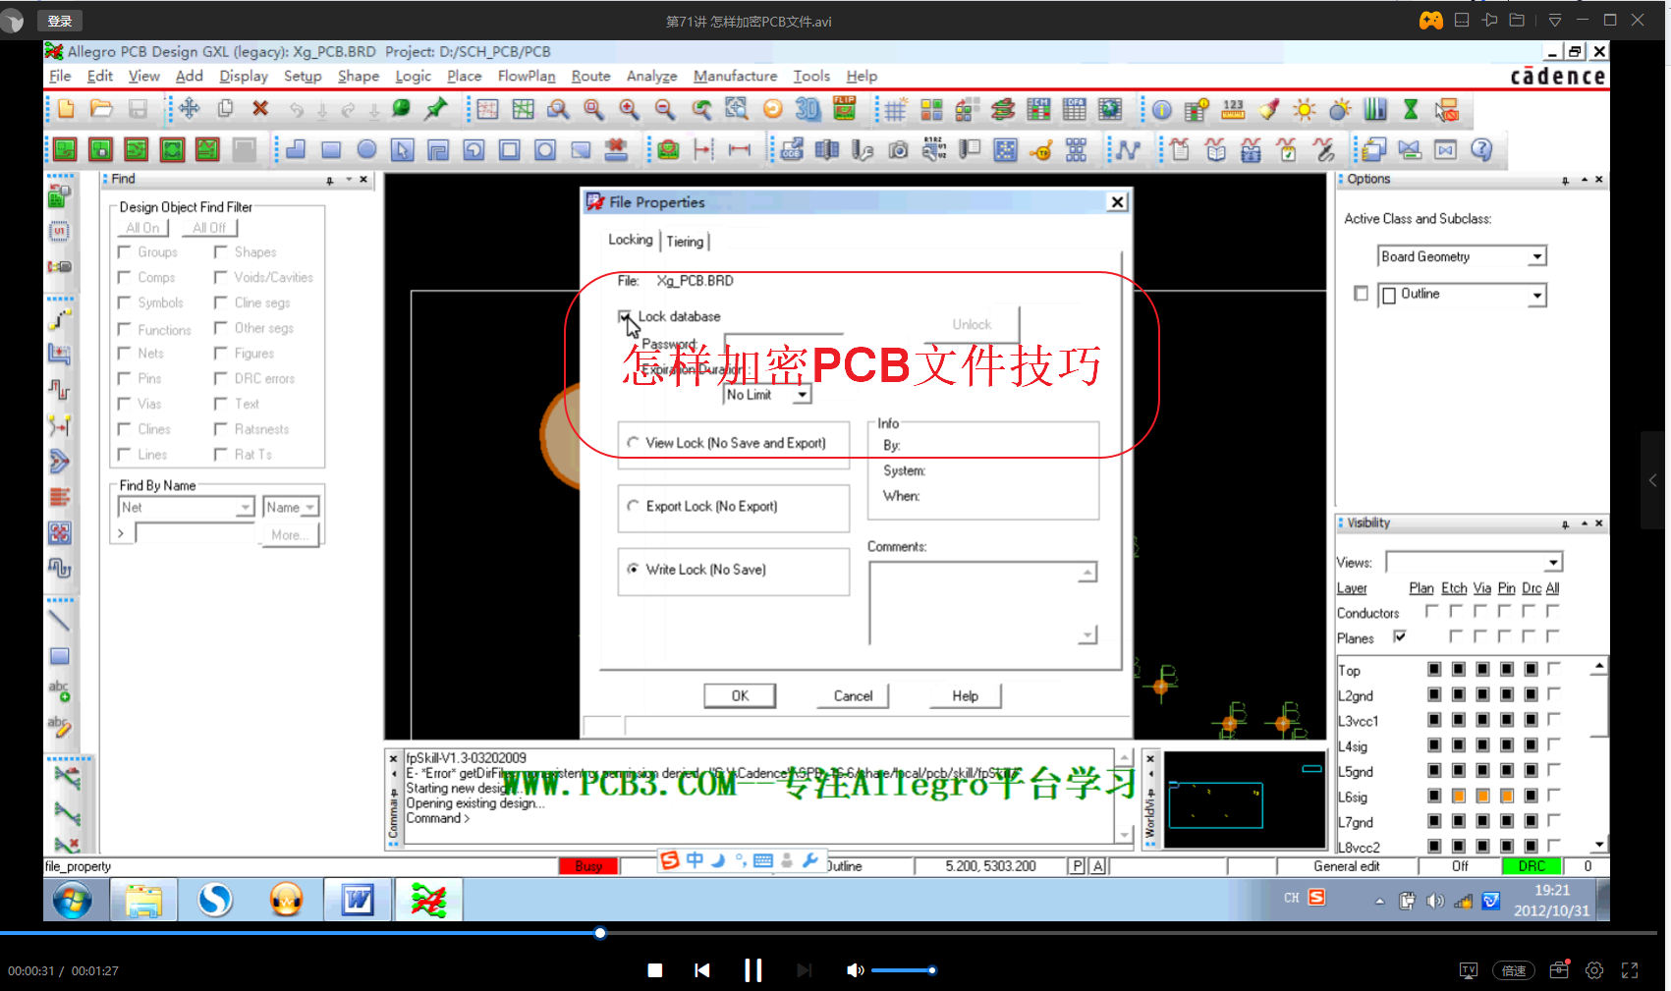The height and width of the screenshot is (991, 1671).
Task: Click the ruler 123 measure icon
Action: point(1233,110)
